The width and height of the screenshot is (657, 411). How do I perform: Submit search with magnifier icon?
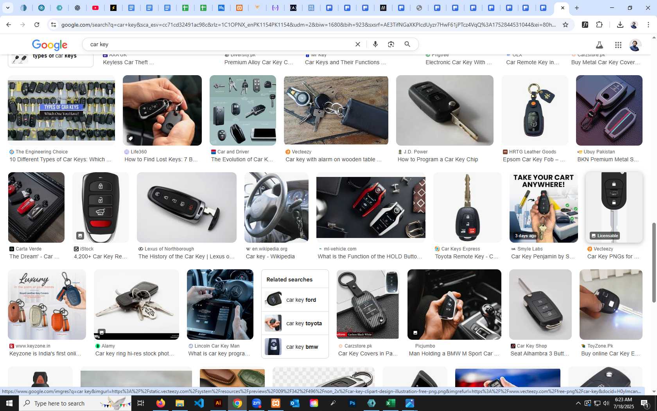tap(407, 44)
